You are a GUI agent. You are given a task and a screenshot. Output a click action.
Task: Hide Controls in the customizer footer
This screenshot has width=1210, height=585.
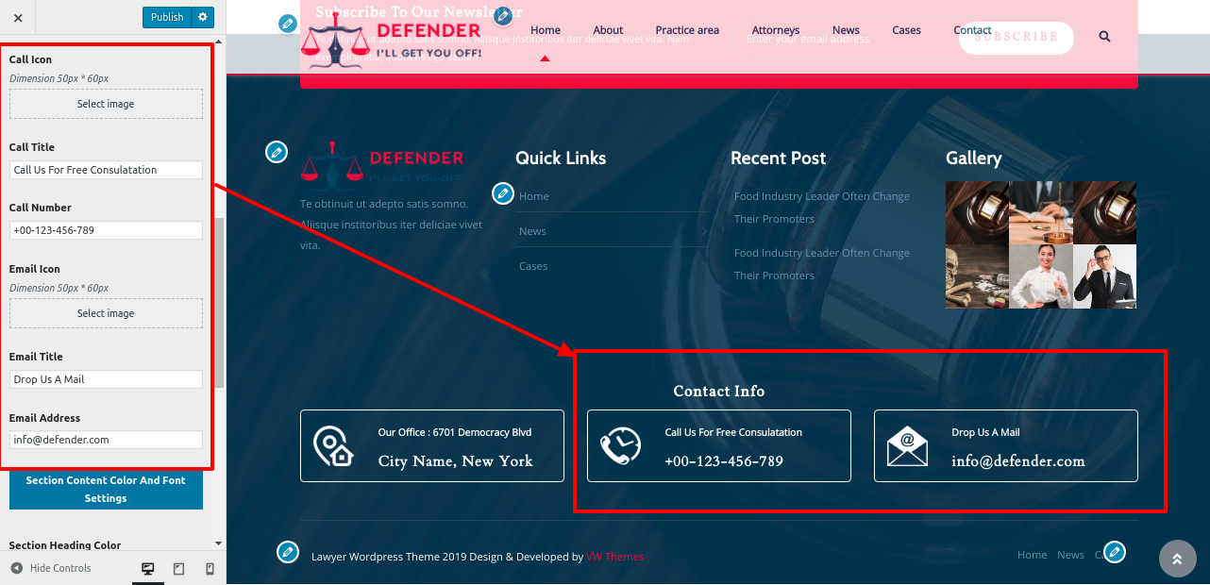51,568
